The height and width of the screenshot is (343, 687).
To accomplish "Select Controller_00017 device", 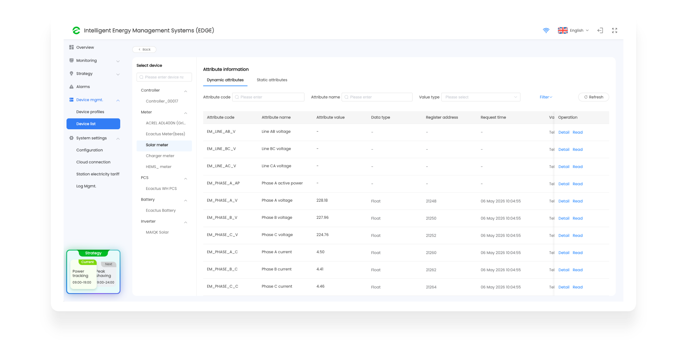I will click(x=162, y=101).
